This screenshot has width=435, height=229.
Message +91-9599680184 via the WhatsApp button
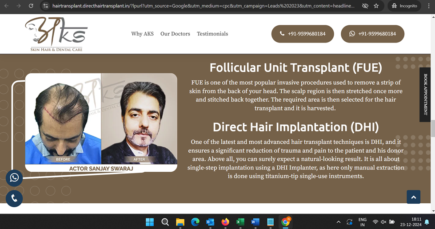pyautogui.click(x=372, y=34)
